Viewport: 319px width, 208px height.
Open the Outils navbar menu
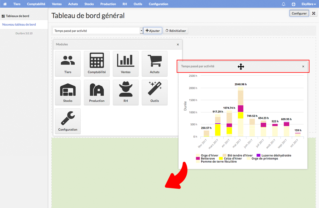pos(138,4)
